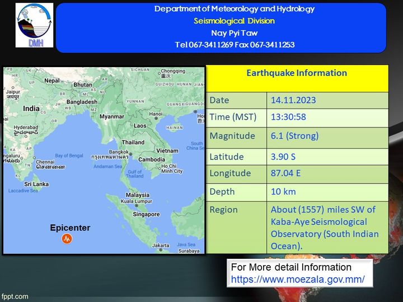Select the Sri Lanka map label
Screen dimensions: 403x302
point(36,184)
